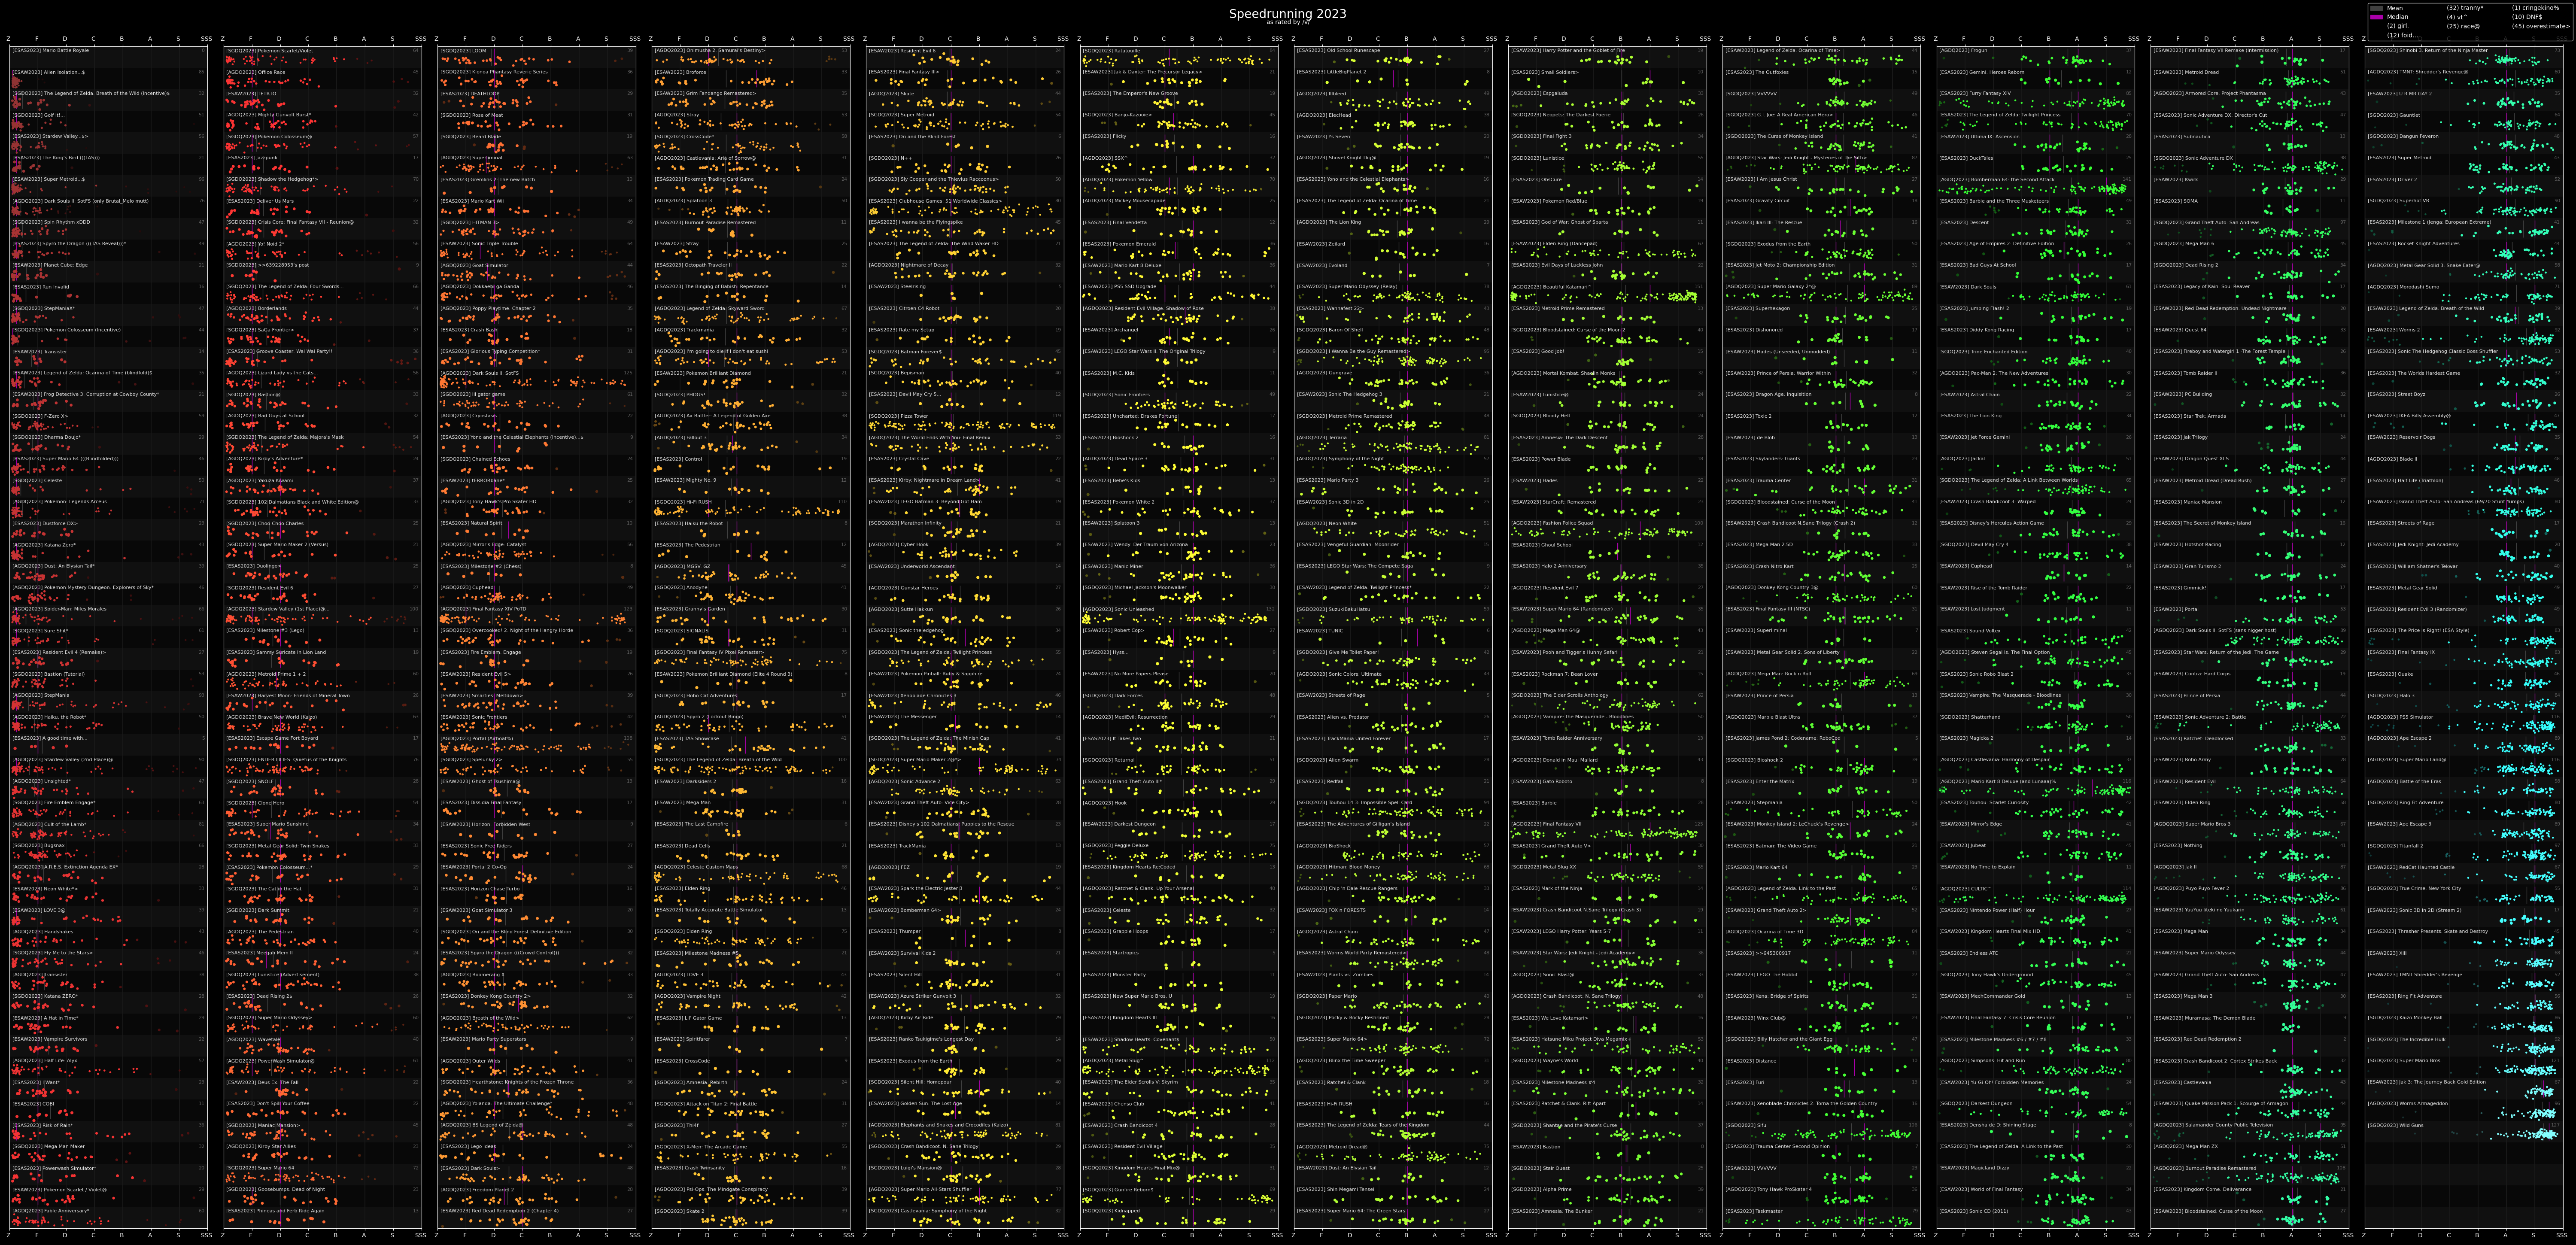Select '[ESAS2023] Final Vendetta' label

pos(1115,222)
